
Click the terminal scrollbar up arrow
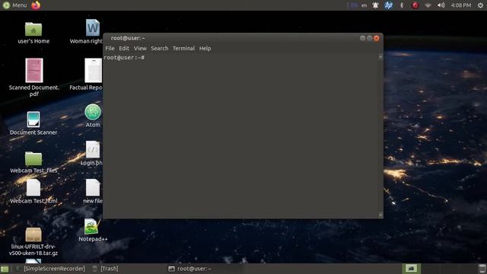tap(380, 57)
